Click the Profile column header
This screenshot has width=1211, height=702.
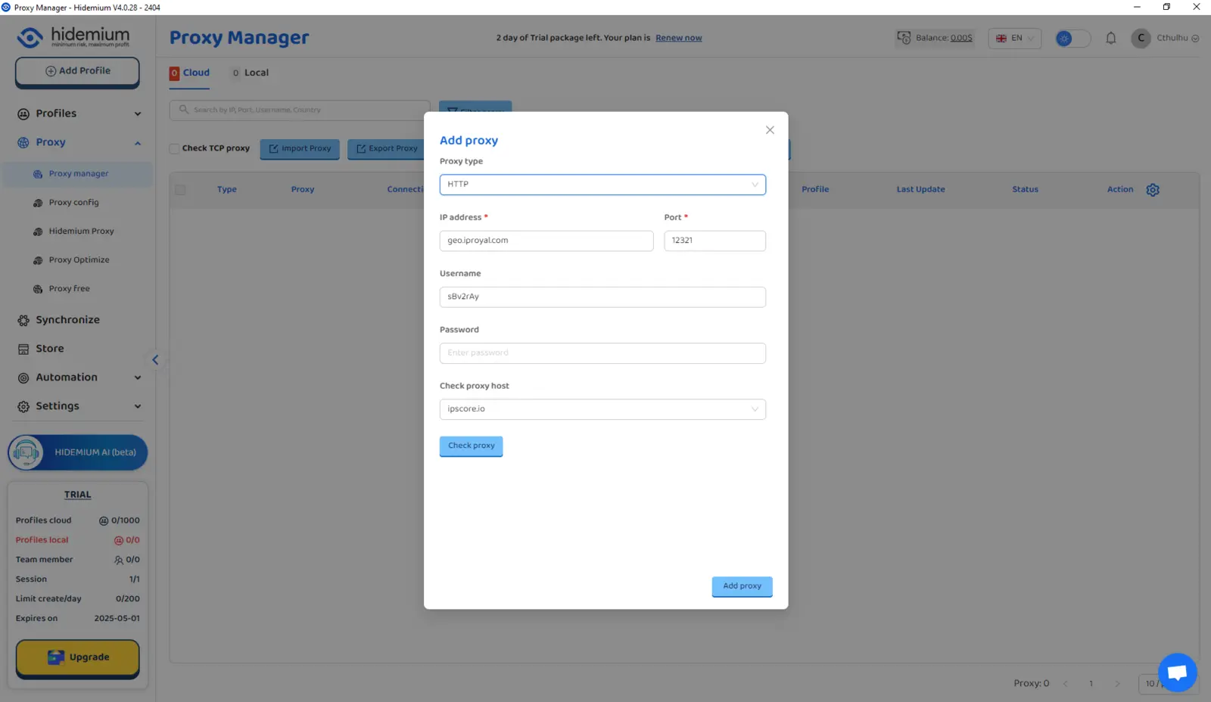tap(815, 190)
